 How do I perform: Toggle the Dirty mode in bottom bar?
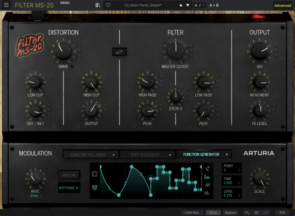pyautogui.click(x=213, y=212)
